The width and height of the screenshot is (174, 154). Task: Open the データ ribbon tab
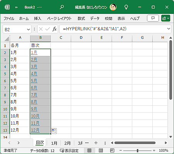[x=95, y=19]
